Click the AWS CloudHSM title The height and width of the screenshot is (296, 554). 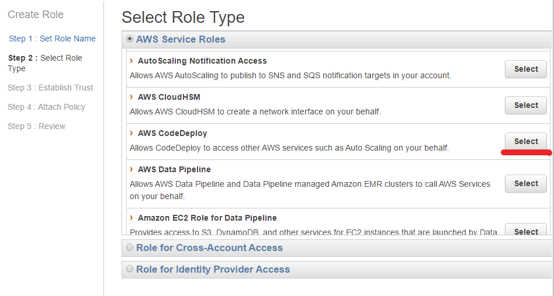point(169,97)
